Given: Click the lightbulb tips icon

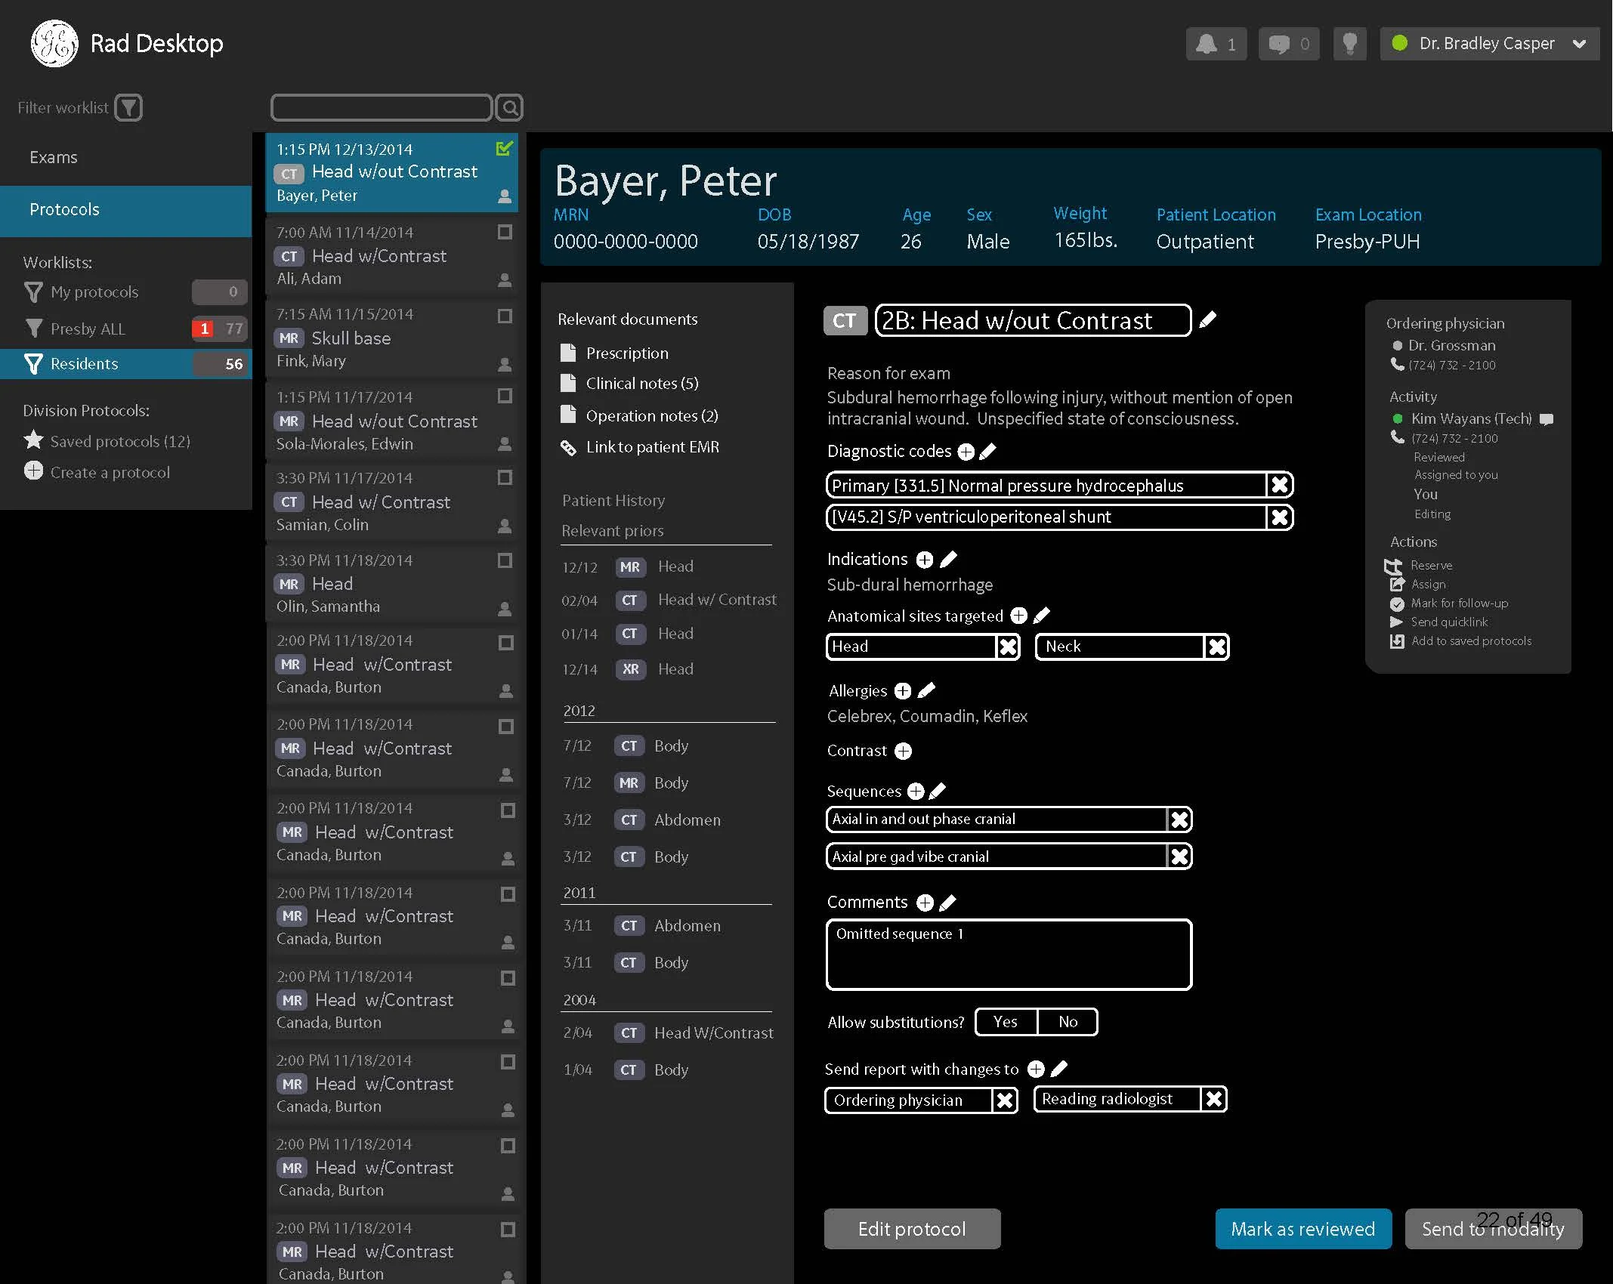Looking at the screenshot, I should coord(1349,44).
